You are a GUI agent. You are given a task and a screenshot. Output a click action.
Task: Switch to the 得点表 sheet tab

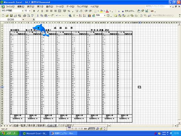pos(32,126)
